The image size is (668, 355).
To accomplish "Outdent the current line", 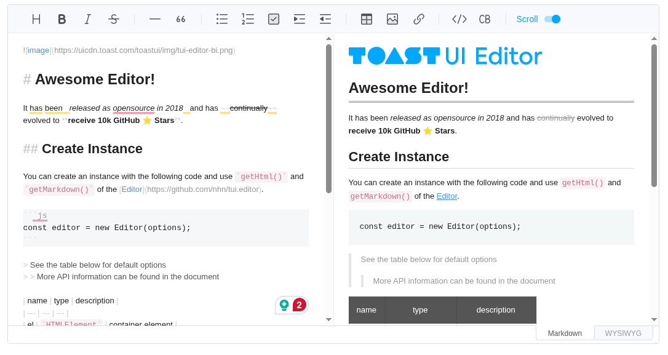I will click(325, 19).
